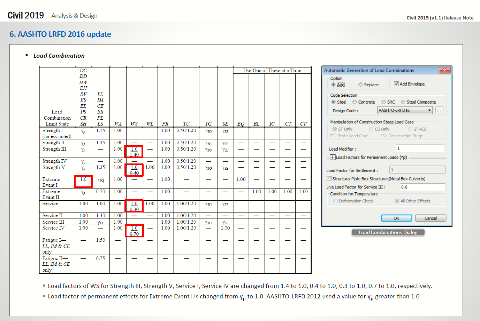Image resolution: width=480 pixels, height=321 pixels.
Task: Enable Structural Plate Box Structures checkbox
Action: tap(329, 179)
